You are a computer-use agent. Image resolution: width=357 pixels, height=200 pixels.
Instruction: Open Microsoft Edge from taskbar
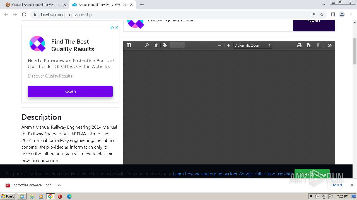pos(69,196)
